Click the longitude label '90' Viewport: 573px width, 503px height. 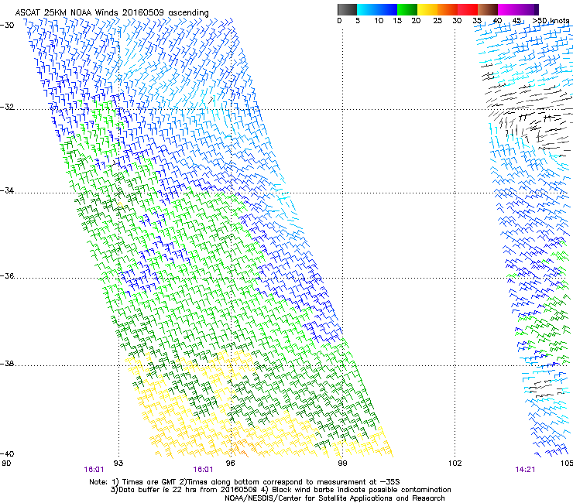pyautogui.click(x=6, y=464)
